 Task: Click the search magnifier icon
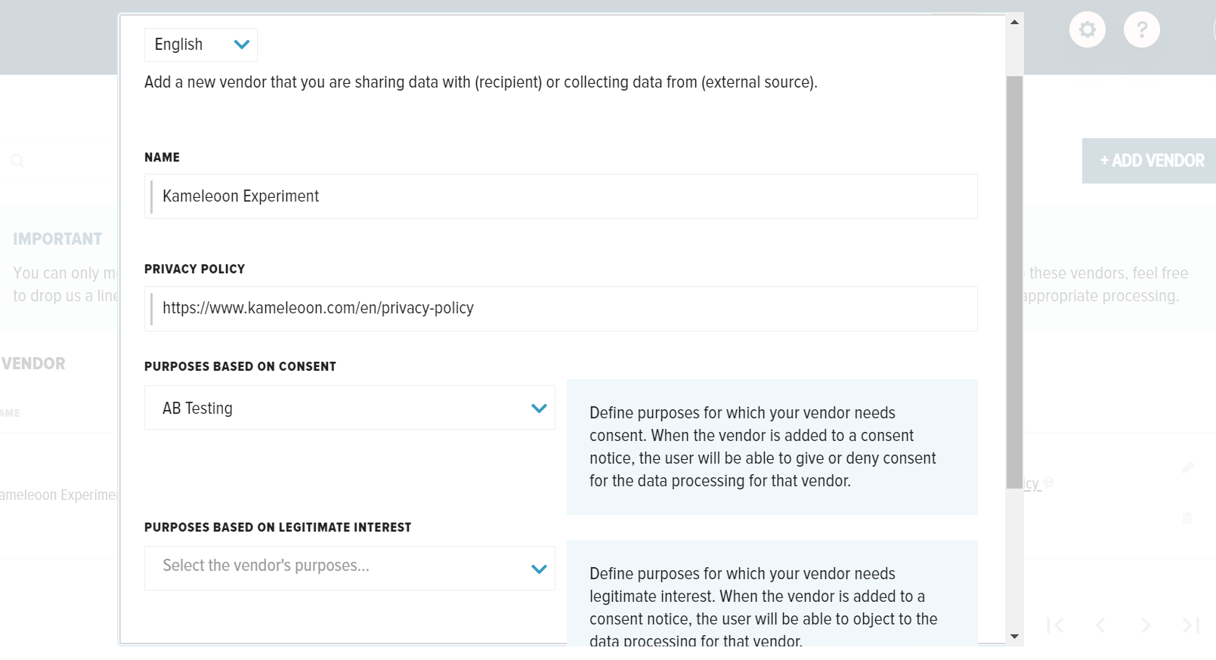(17, 161)
